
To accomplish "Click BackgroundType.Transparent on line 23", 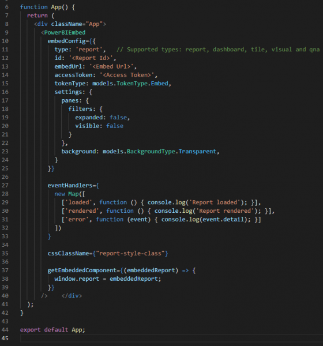I will click(171, 151).
